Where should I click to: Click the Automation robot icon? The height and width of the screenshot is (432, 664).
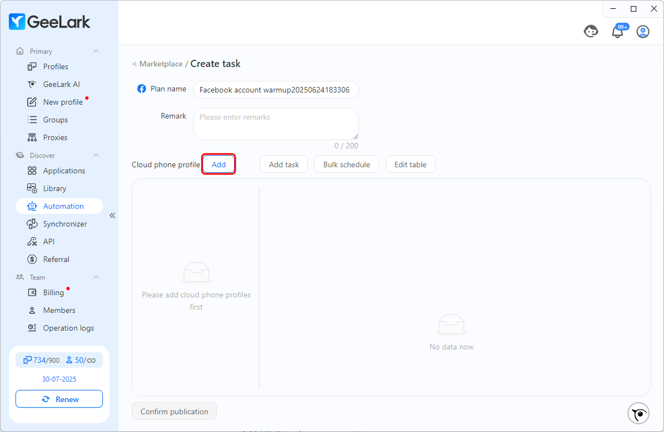pos(32,206)
